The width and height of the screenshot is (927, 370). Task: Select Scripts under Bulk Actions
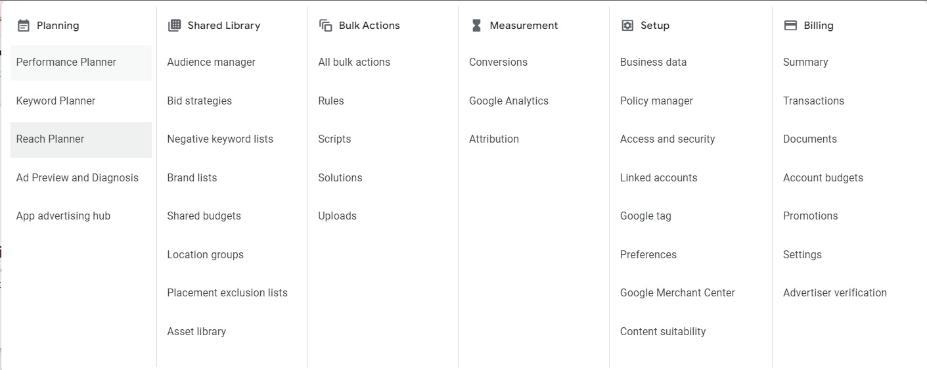click(x=334, y=139)
